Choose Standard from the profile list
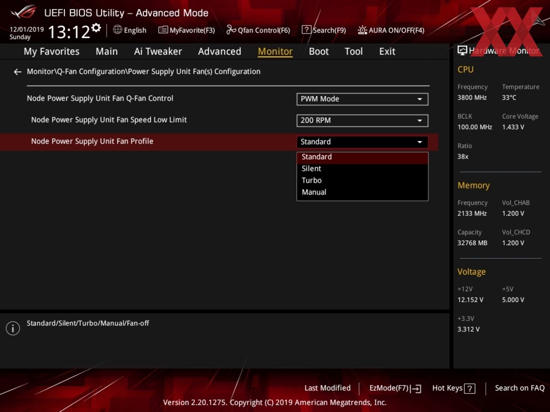This screenshot has height=412, width=550. 362,157
